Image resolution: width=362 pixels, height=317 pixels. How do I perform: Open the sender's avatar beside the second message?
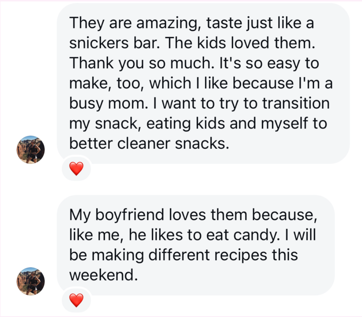(x=31, y=281)
